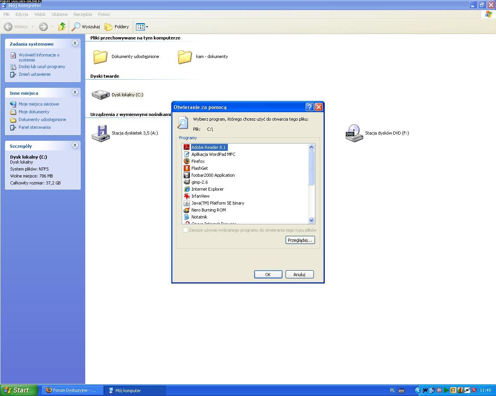This screenshot has height=396, width=496.
Task: Click Mój komputer taskbar button
Action: [x=135, y=390]
